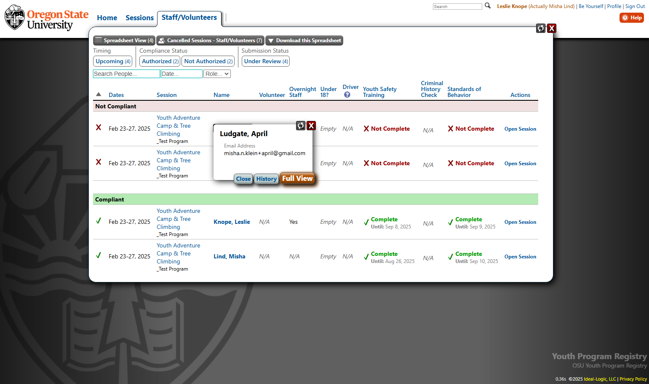Click the top Search box
Image resolution: width=649 pixels, height=384 pixels.
(457, 6)
